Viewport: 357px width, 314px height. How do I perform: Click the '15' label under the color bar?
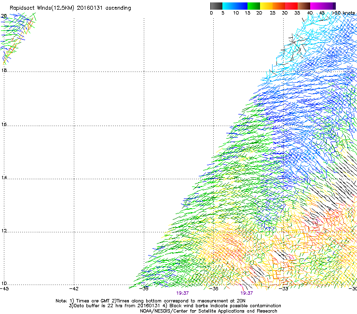coord(247,13)
